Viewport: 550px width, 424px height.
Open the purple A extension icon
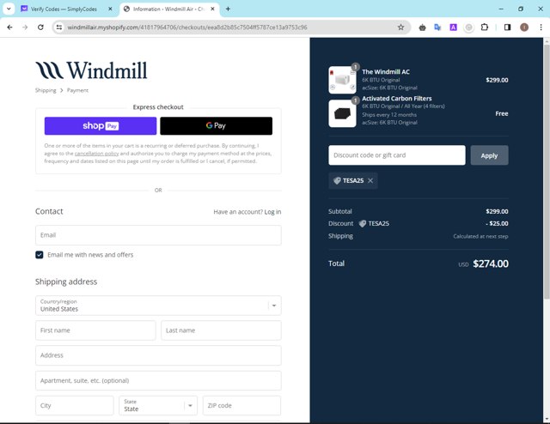pos(453,27)
